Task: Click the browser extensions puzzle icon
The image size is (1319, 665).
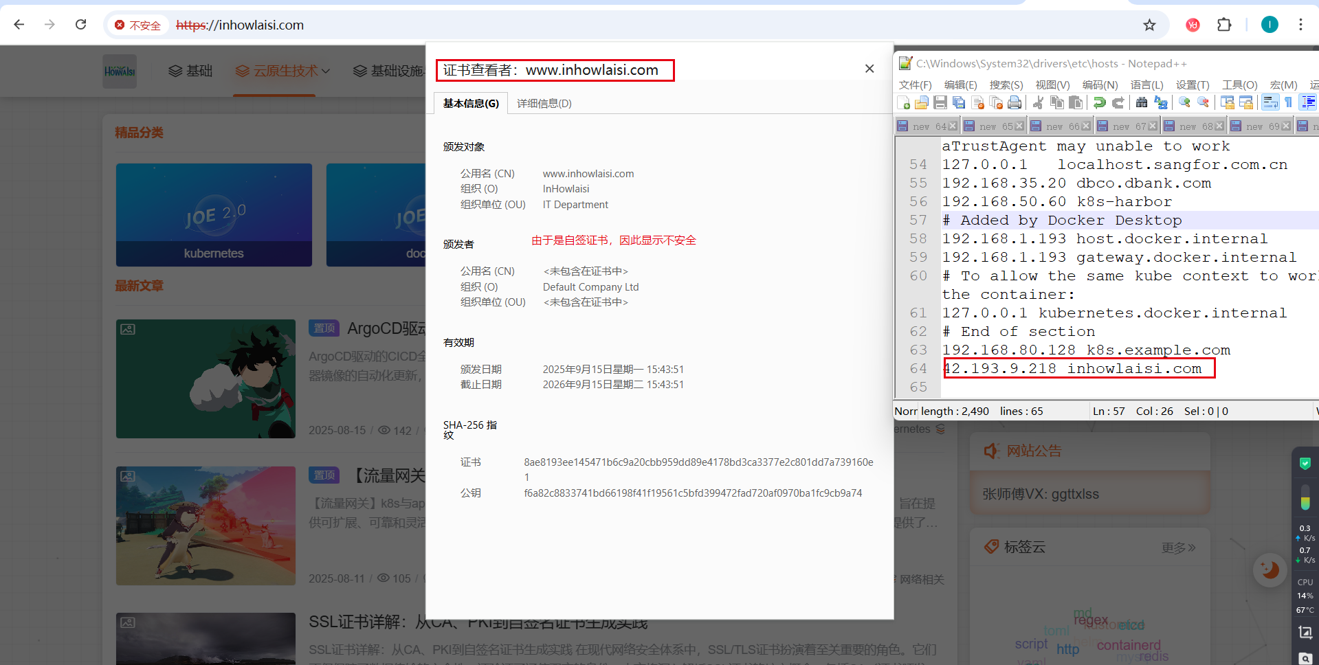Action: [x=1224, y=25]
